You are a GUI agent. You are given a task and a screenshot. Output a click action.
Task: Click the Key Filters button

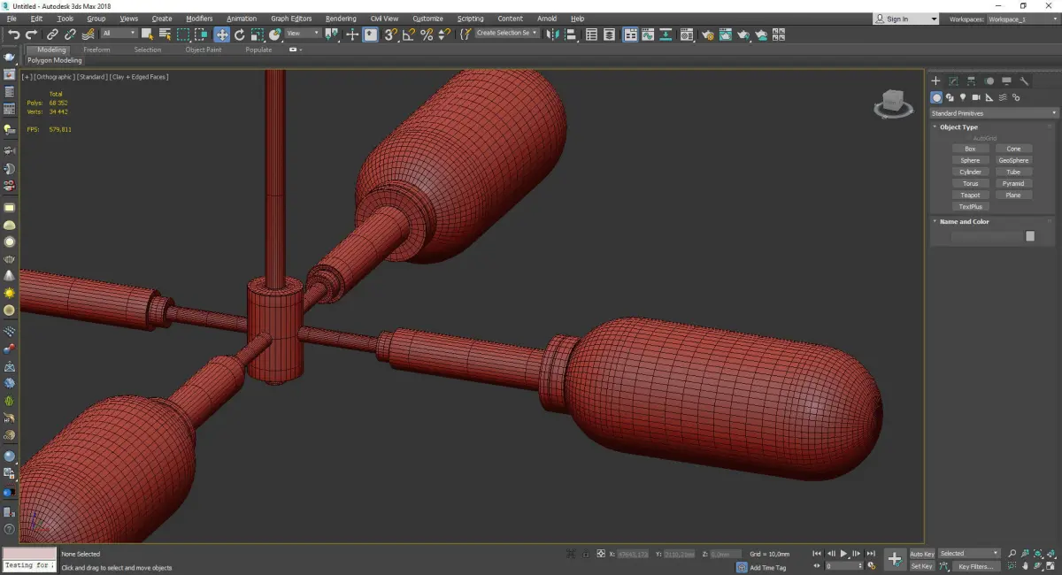coord(975,566)
